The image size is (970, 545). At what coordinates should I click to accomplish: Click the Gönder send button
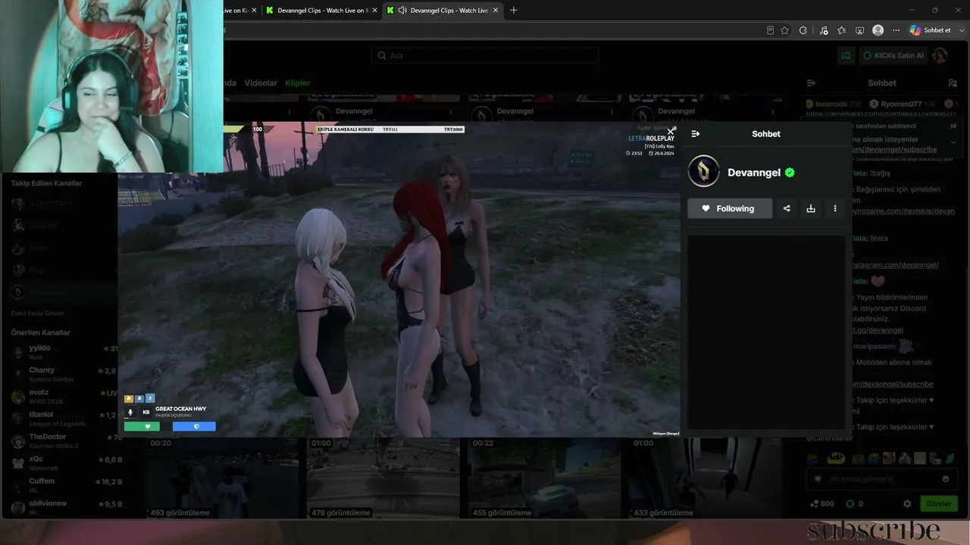(938, 503)
